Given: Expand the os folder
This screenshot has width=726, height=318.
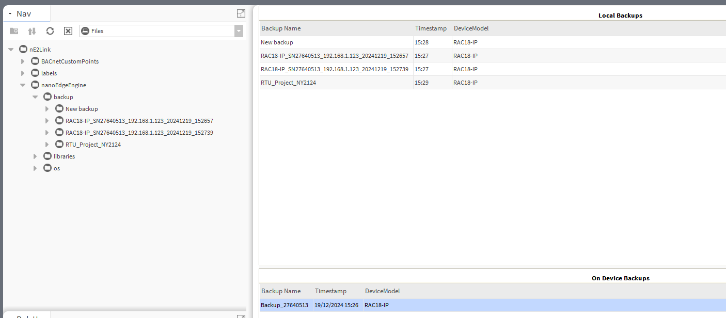Looking at the screenshot, I should [x=35, y=168].
